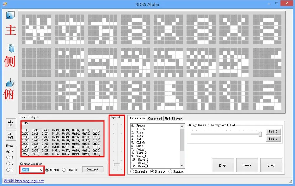Screen dimensions: 295x186
Task: Select the Default playback option
Action: tap(132, 172)
